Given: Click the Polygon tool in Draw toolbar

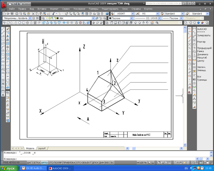Looking at the screenshot, I should [3, 40].
